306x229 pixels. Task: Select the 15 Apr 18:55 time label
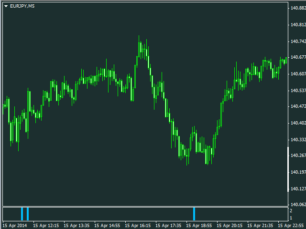[199, 226]
